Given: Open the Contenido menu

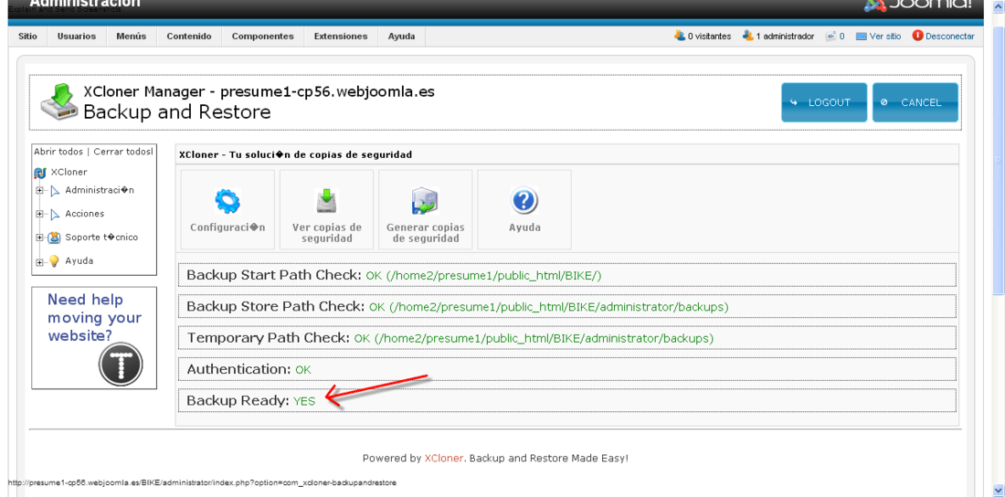Looking at the screenshot, I should 189,37.
